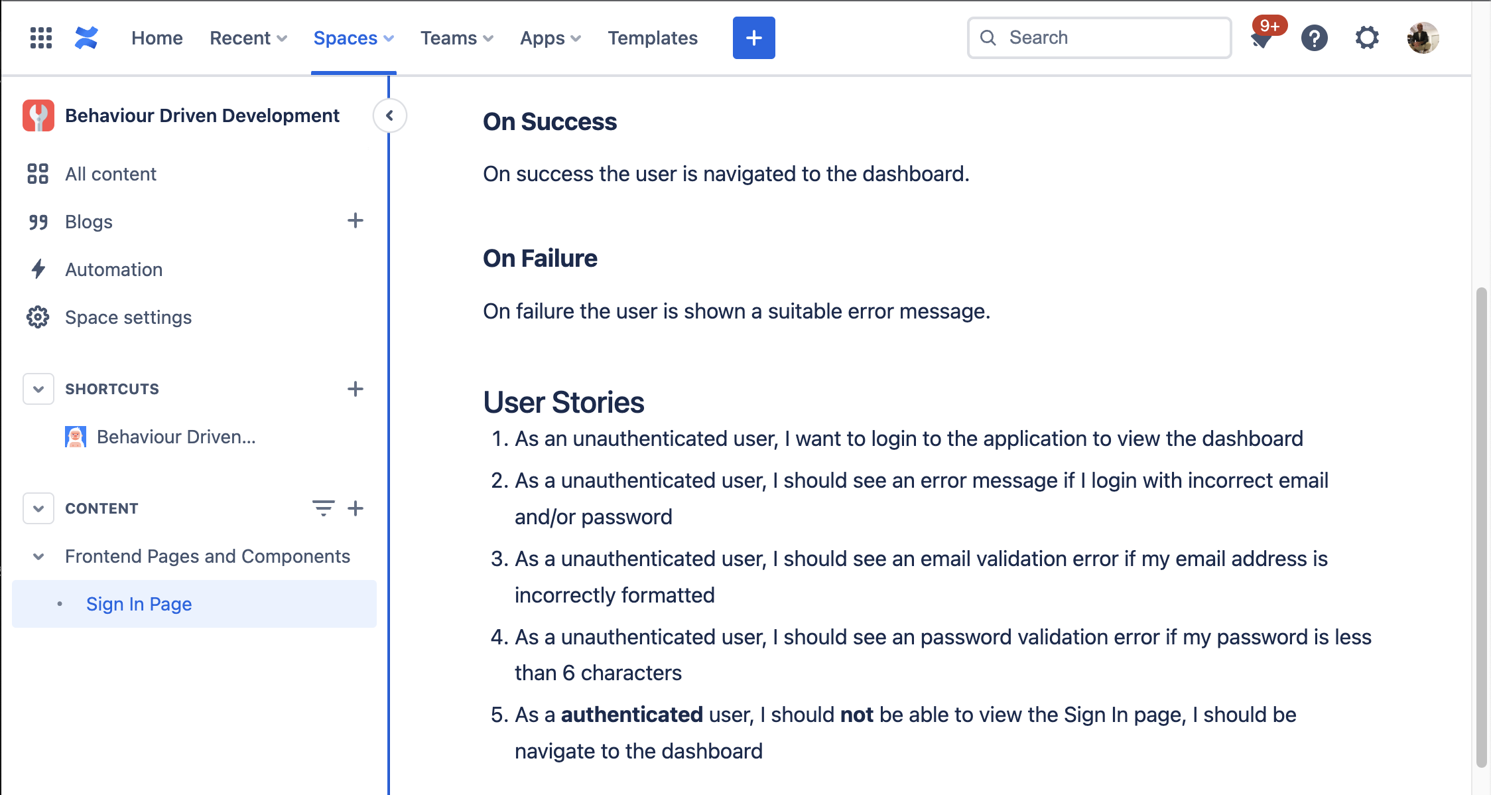Click the Space settings gear icon
Screen dimensions: 1491x795
(38, 317)
